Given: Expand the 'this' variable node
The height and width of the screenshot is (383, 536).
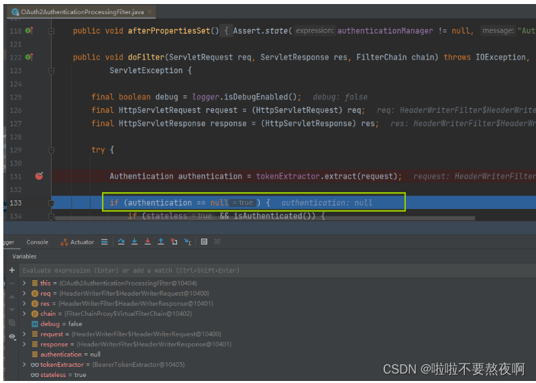Looking at the screenshot, I should [x=24, y=284].
